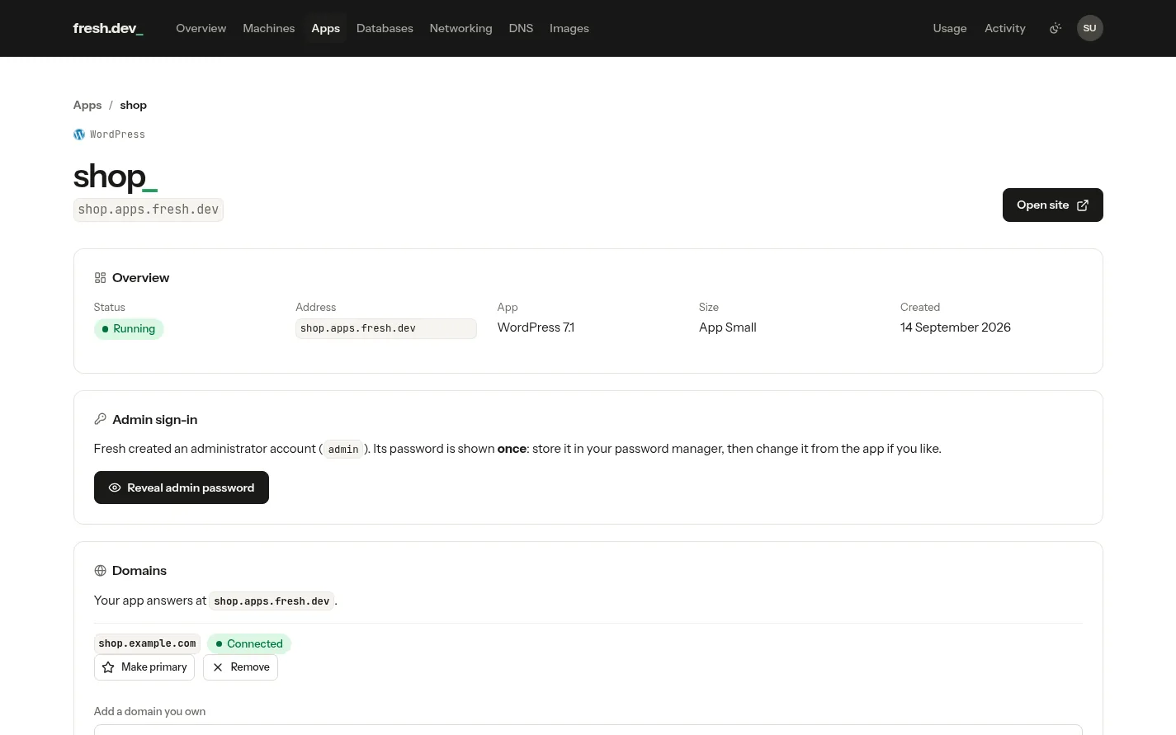Click the WordPress 7.1 app value
1176x735 pixels.
[536, 327]
